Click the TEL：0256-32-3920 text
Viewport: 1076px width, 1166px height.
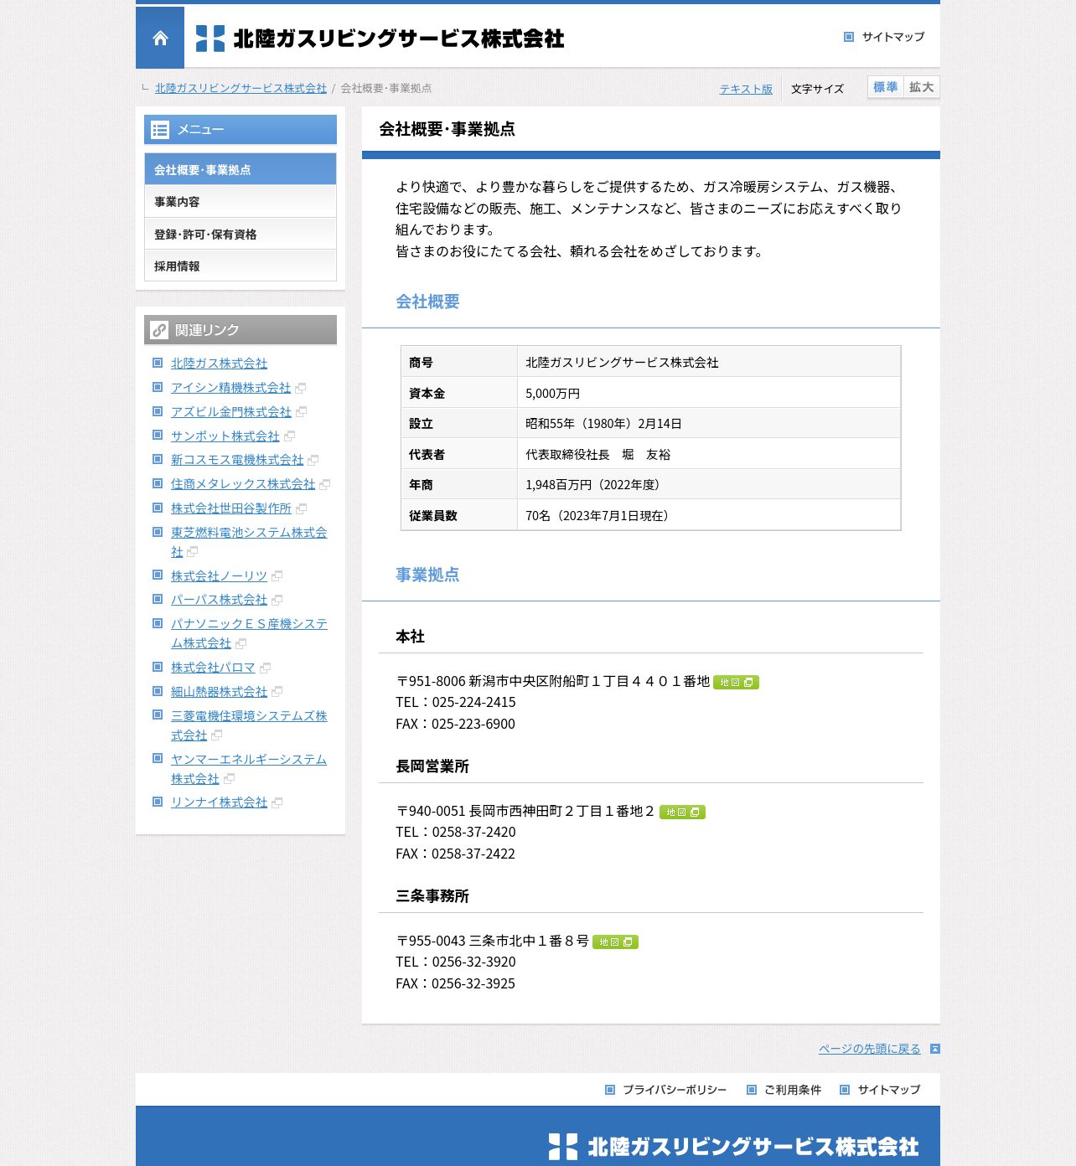(x=456, y=962)
